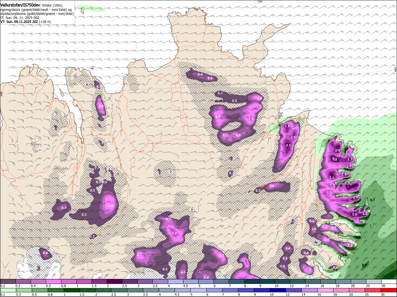The width and height of the screenshot is (397, 297).
Task: Click the 2.9 precipitation value on the map
Action: (338, 150)
